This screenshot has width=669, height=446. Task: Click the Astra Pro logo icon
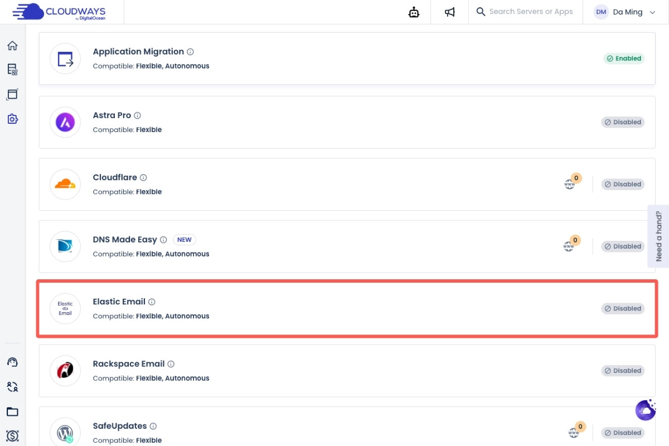(65, 122)
